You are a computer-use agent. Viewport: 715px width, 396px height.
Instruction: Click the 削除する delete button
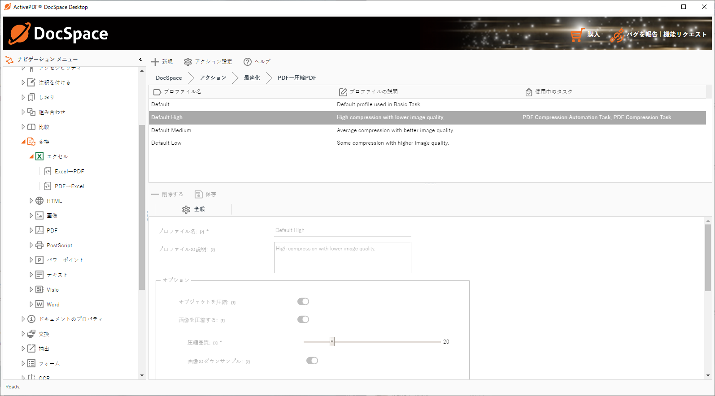(167, 194)
